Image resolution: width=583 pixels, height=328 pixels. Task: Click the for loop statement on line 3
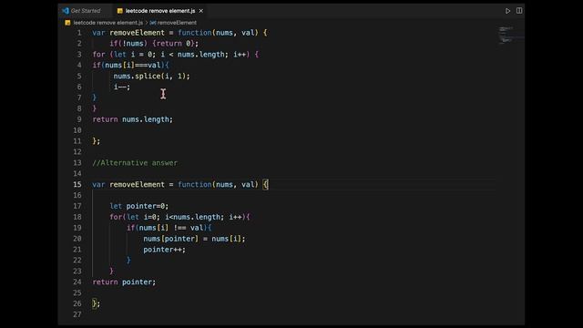pyautogui.click(x=176, y=55)
